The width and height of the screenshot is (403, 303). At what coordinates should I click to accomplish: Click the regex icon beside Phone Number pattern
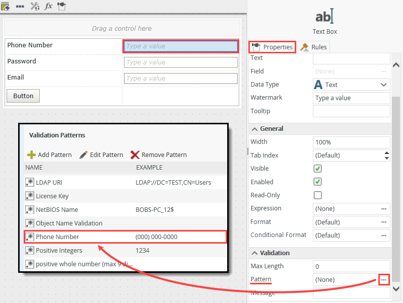pyautogui.click(x=29, y=237)
